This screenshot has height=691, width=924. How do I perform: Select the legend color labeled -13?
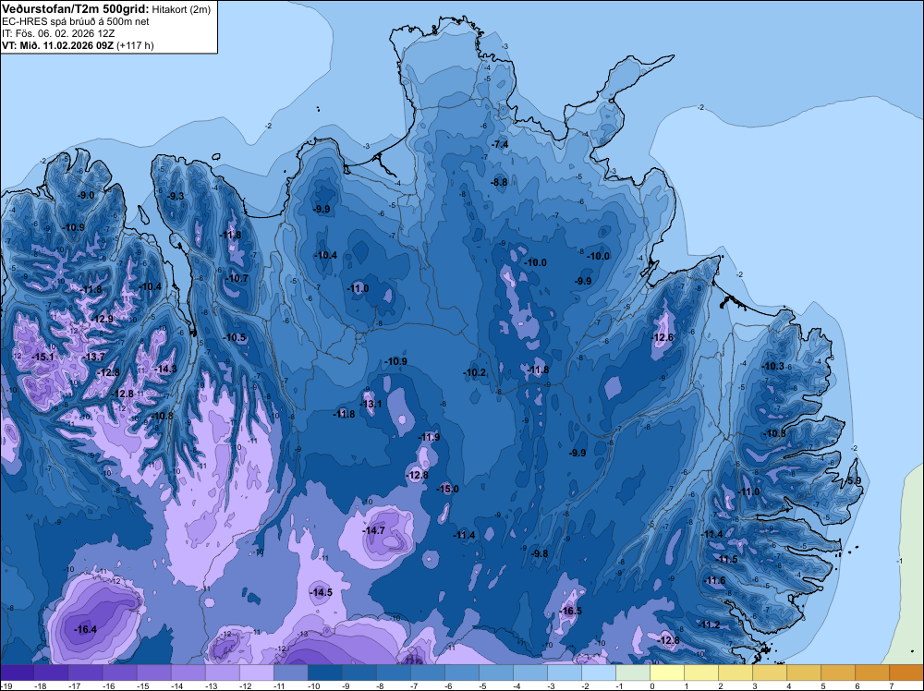(x=222, y=673)
